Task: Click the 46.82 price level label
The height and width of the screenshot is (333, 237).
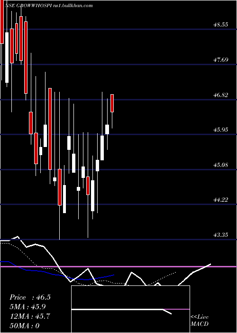Action: pos(221,95)
